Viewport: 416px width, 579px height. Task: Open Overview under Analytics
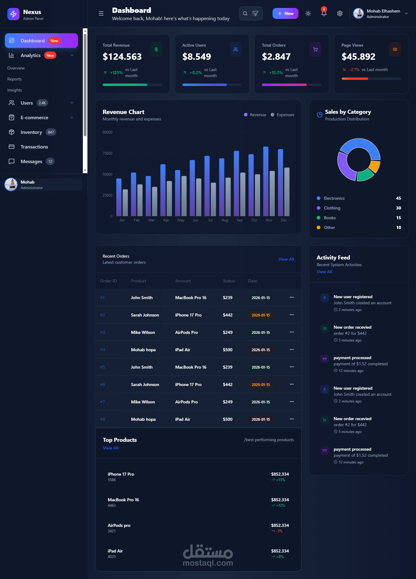pos(16,68)
